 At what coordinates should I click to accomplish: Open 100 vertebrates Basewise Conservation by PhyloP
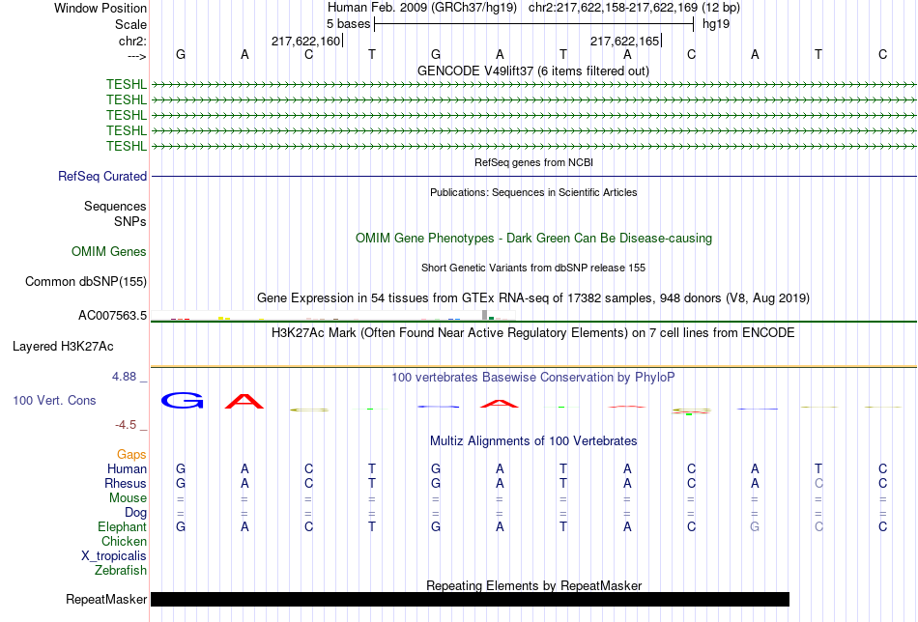click(x=533, y=378)
